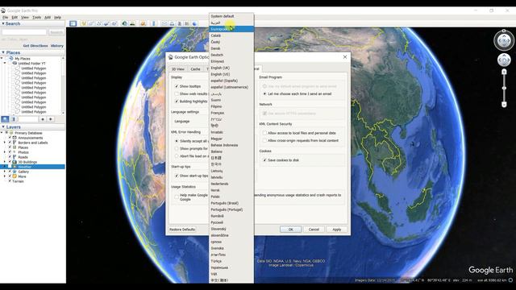Select Let me choose each time radio
The image size is (516, 290).
tap(264, 93)
